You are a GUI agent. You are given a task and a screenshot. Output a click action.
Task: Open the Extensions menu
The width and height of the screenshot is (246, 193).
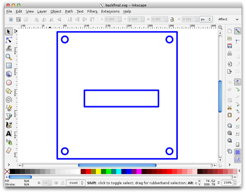(110, 11)
